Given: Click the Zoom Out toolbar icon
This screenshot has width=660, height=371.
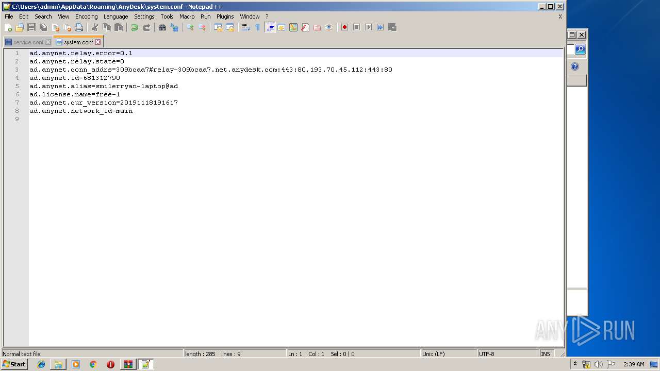Looking at the screenshot, I should 202,27.
